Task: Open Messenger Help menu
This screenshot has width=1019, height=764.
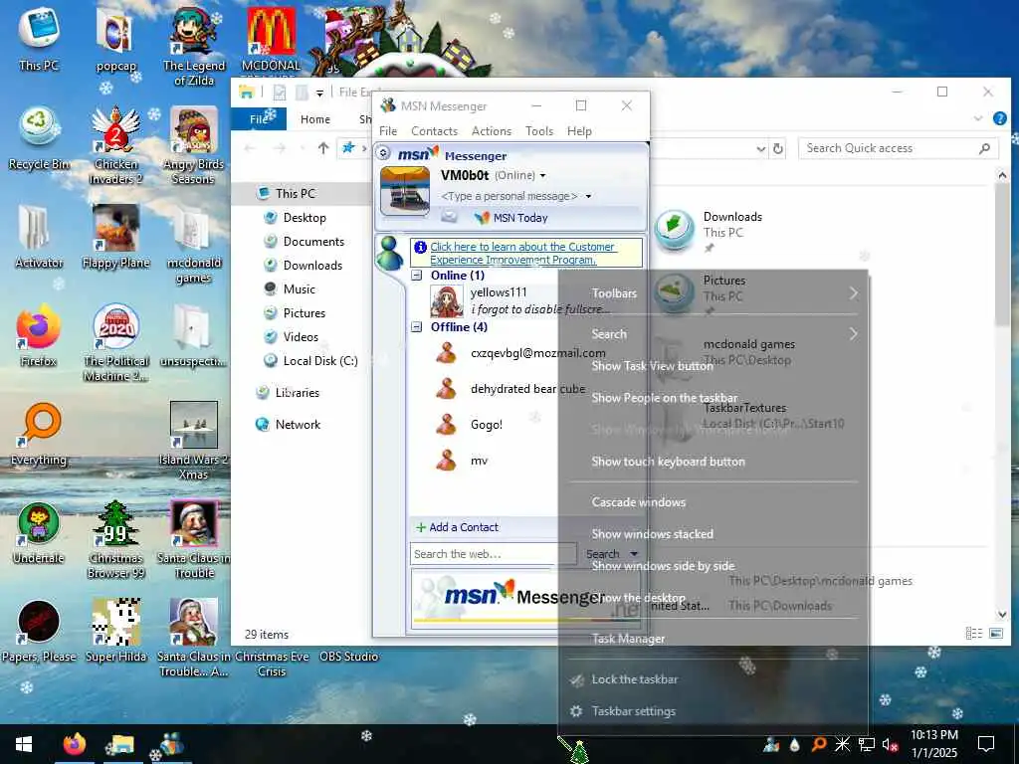Action: (579, 131)
